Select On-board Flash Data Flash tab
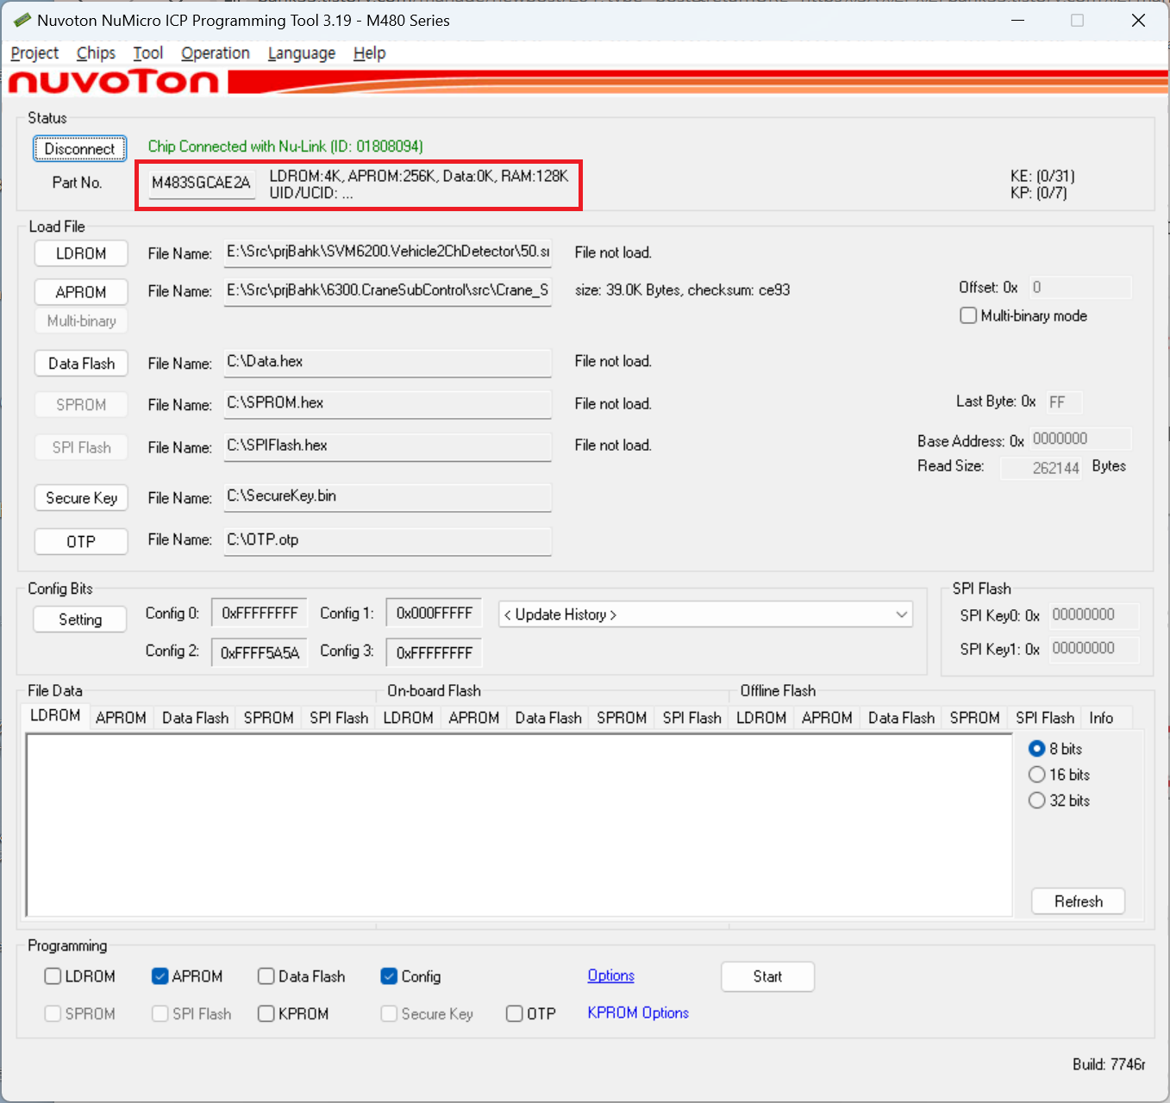1170x1103 pixels. 548,718
